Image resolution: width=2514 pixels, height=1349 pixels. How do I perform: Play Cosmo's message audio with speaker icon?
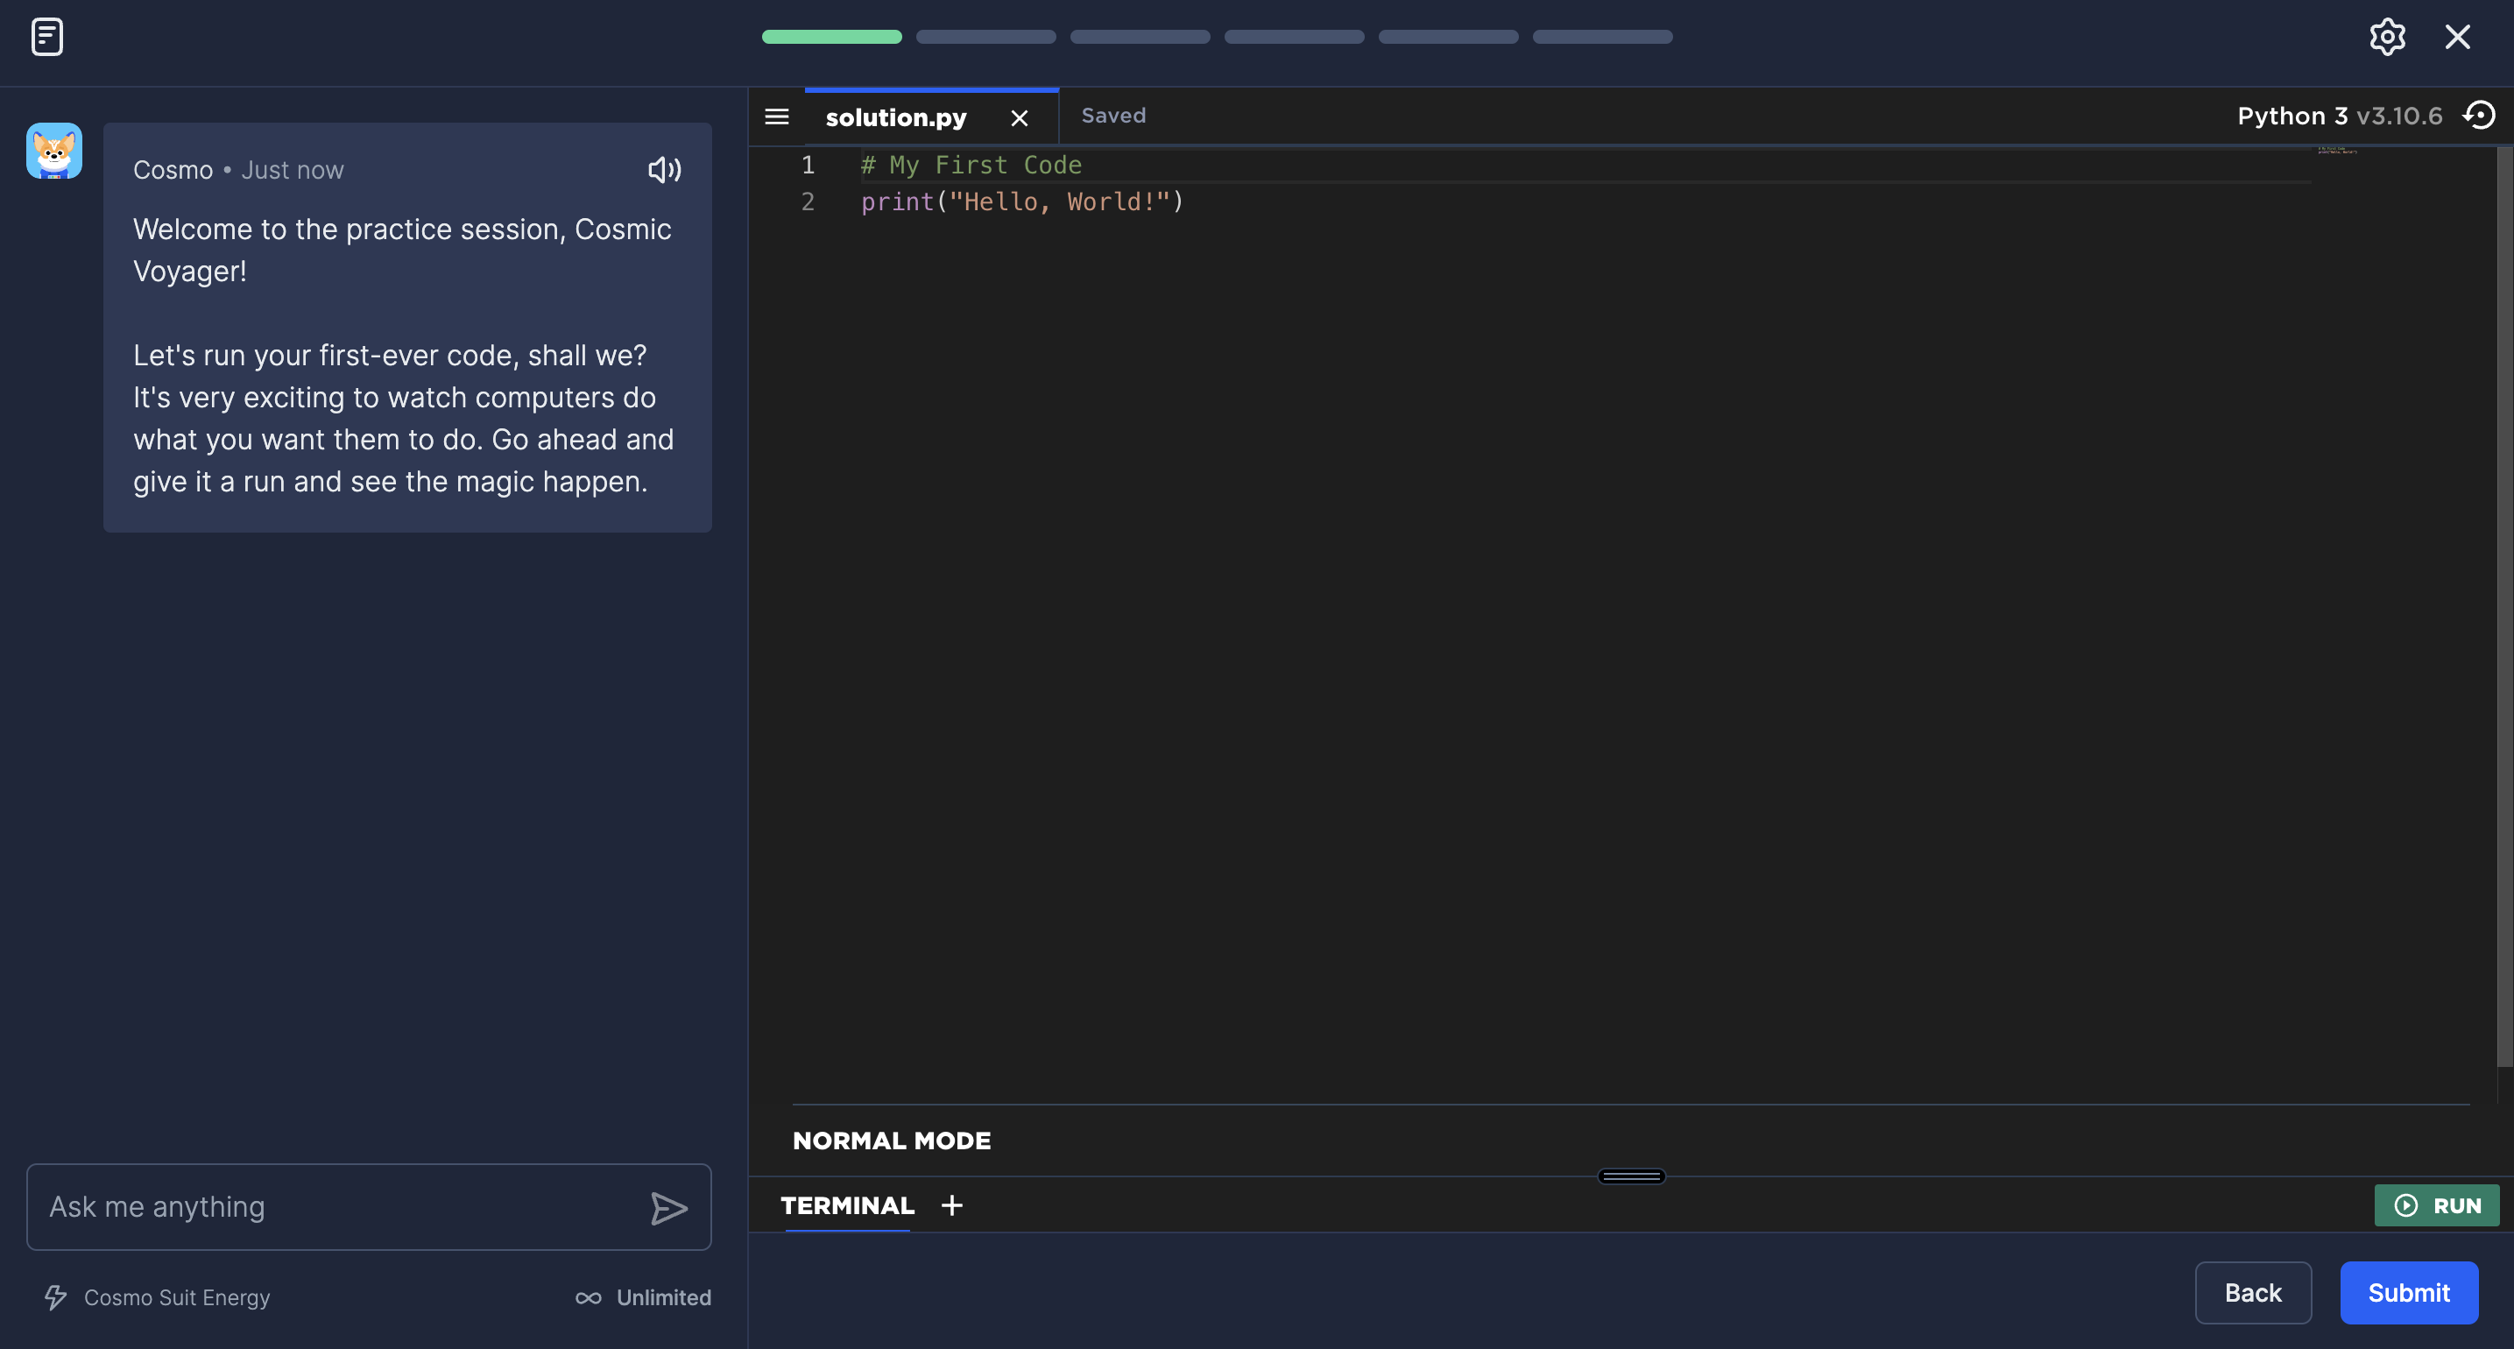coord(664,170)
